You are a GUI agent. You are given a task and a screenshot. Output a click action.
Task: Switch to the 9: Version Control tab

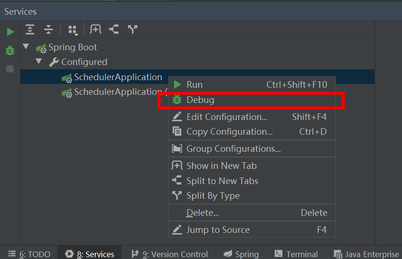[170, 254]
